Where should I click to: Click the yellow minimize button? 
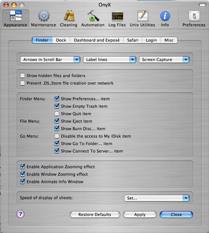14,5
